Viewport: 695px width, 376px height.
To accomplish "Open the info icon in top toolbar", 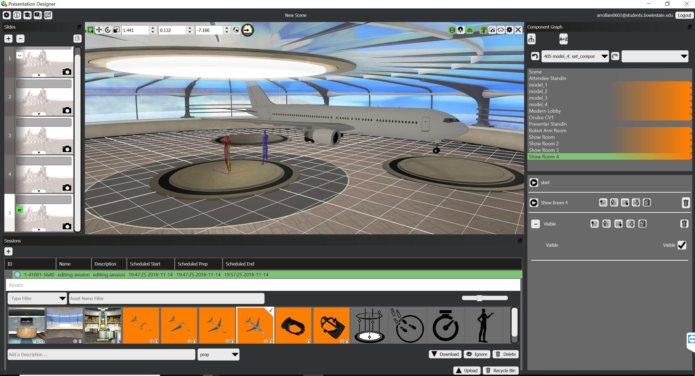I will tap(17, 15).
